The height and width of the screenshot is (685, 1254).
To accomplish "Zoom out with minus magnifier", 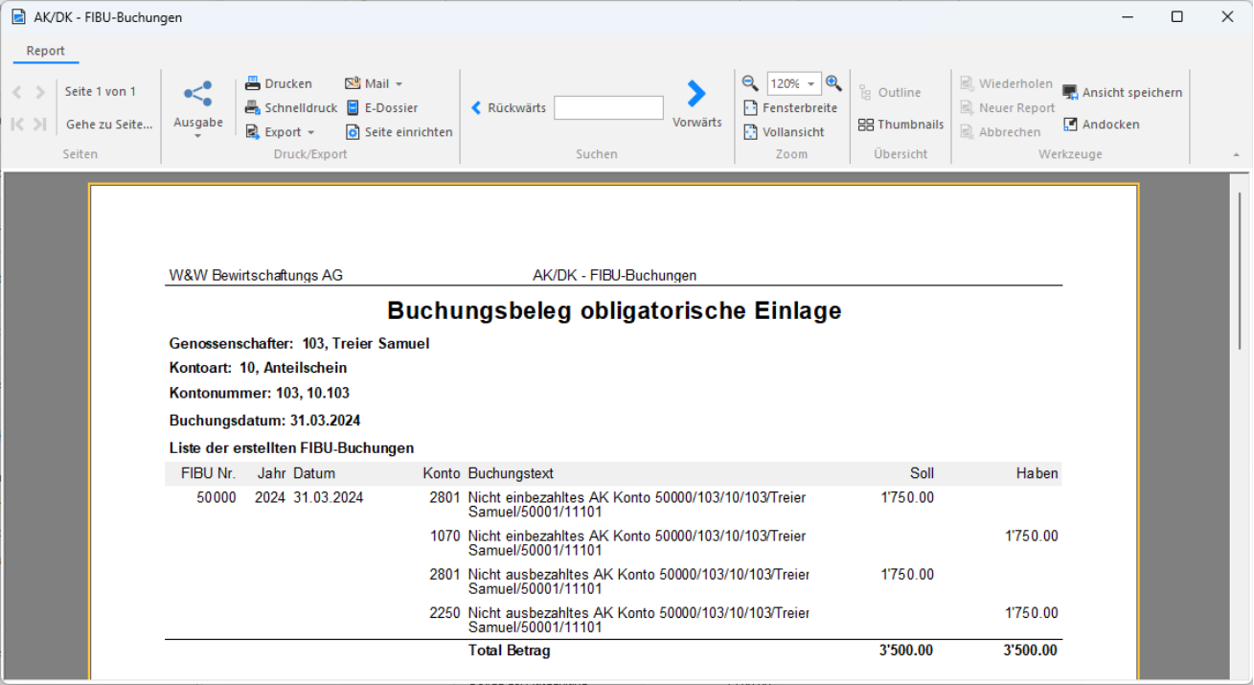I will (750, 83).
